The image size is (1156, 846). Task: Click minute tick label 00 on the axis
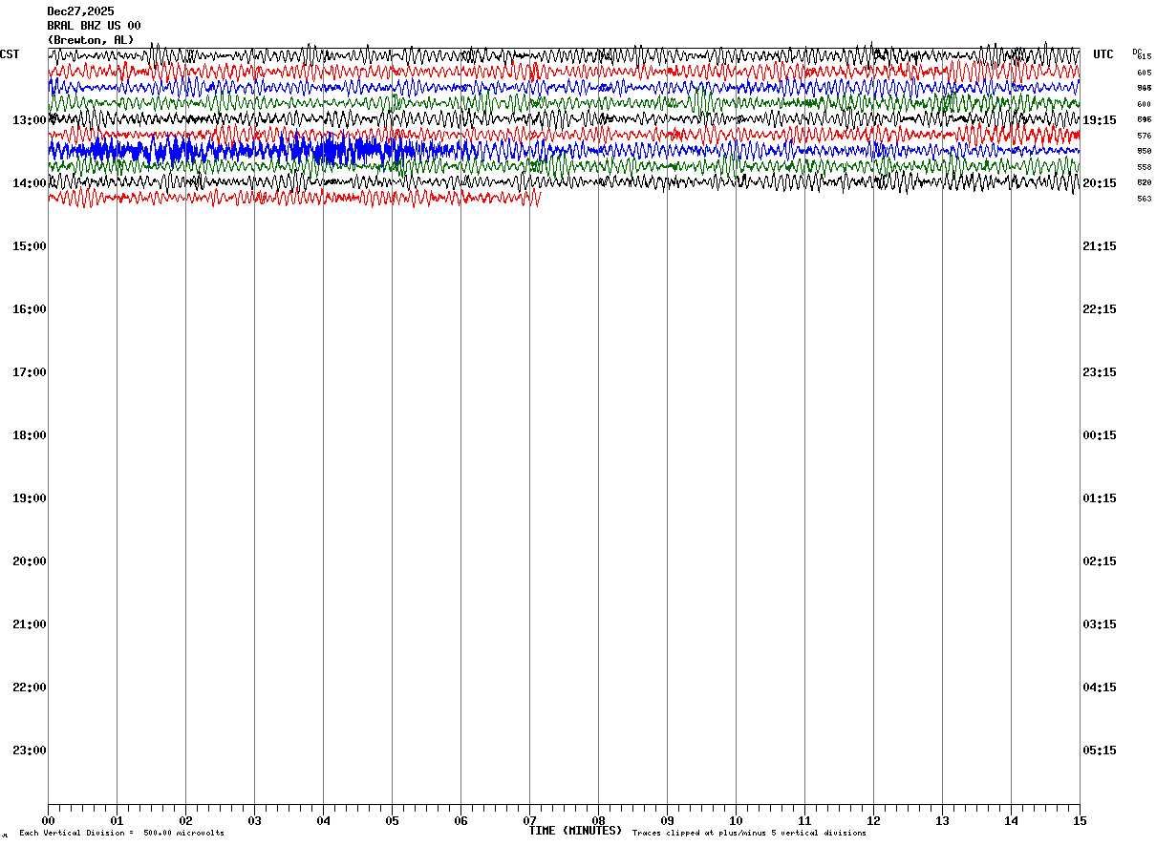tap(48, 821)
